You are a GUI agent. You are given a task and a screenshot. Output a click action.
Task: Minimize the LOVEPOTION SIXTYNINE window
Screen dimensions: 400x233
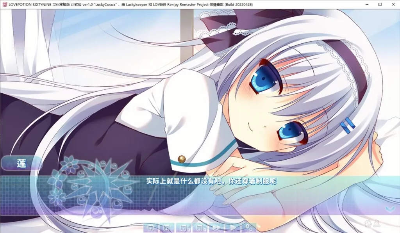coord(367,4)
